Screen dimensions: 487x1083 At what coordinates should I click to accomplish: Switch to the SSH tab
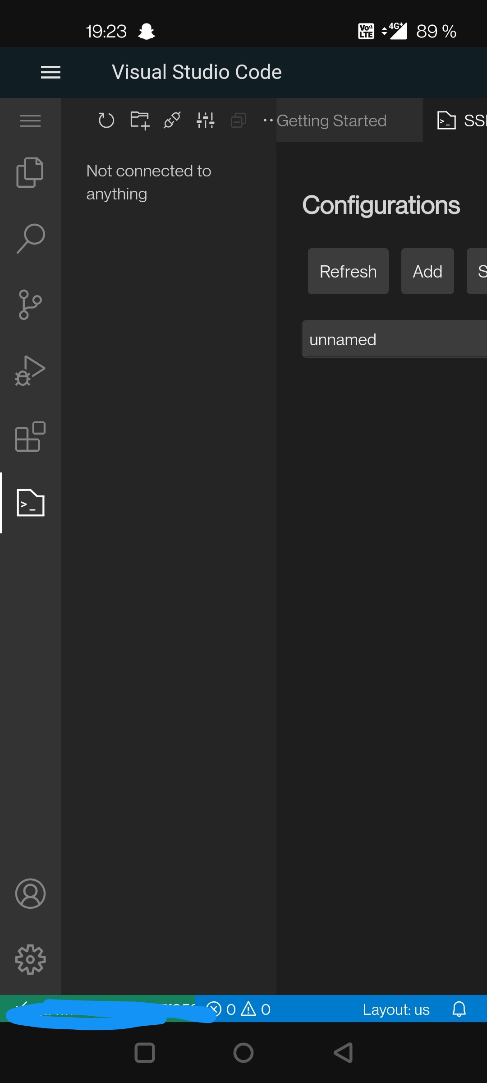(x=460, y=120)
